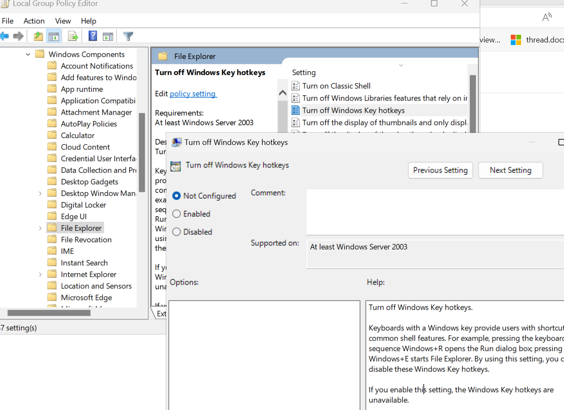Go back with the blue arrow toolbar icon
The height and width of the screenshot is (410, 564).
(x=4, y=36)
